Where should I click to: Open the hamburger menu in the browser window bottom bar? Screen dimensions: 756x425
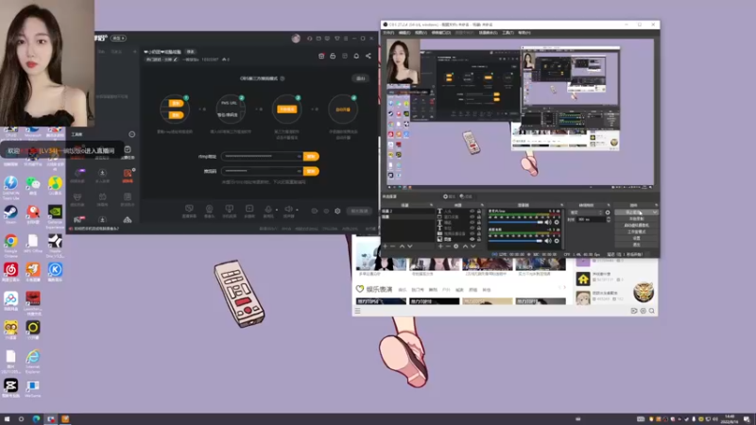(358, 311)
